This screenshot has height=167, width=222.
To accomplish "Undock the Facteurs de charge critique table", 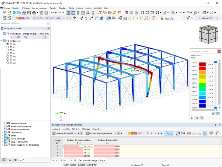I will pos(215,125).
